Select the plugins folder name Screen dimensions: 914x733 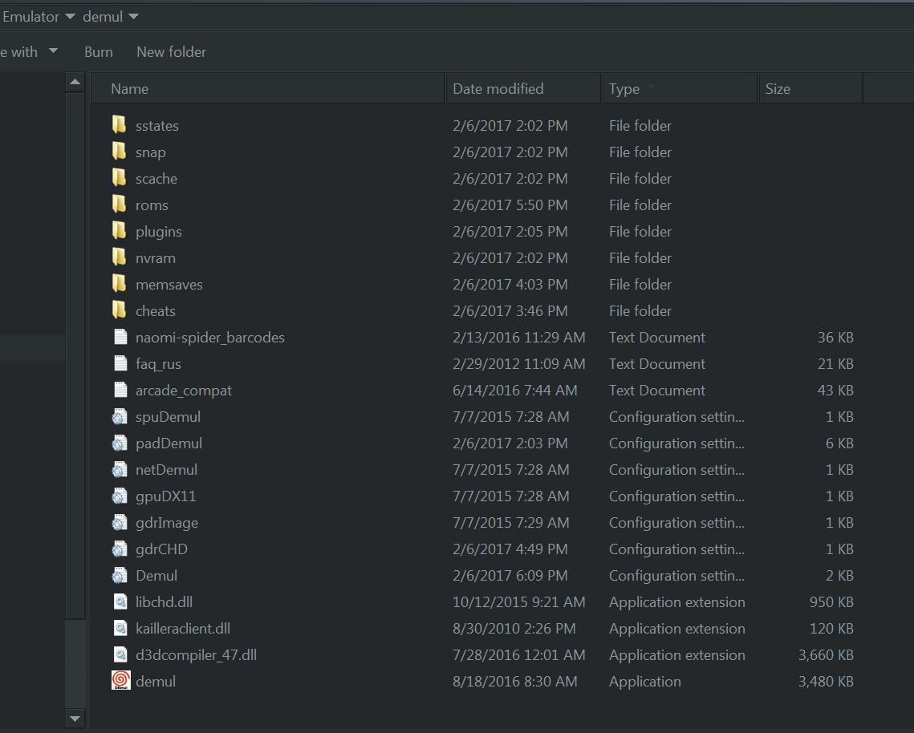click(159, 232)
